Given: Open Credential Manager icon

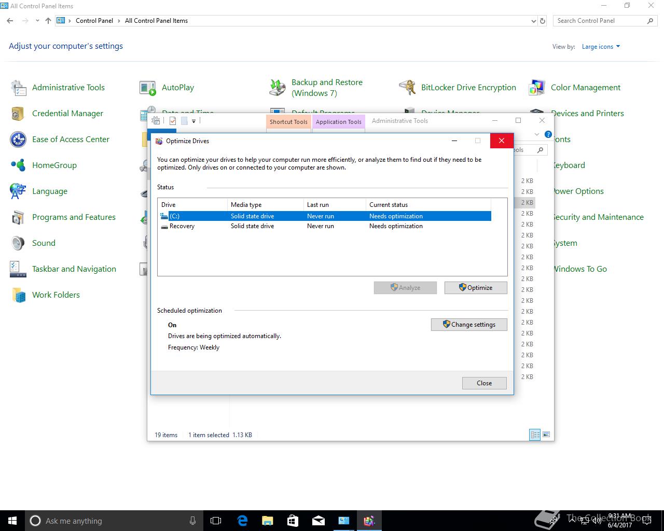Looking at the screenshot, I should point(19,114).
